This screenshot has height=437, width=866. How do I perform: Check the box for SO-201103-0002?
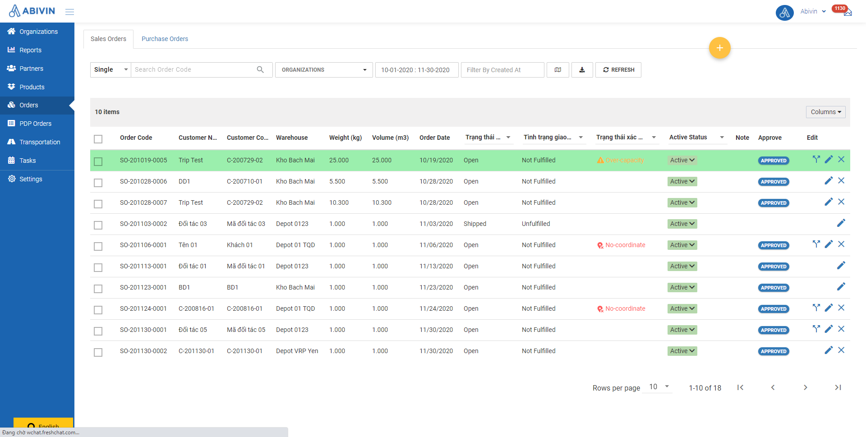[98, 225]
